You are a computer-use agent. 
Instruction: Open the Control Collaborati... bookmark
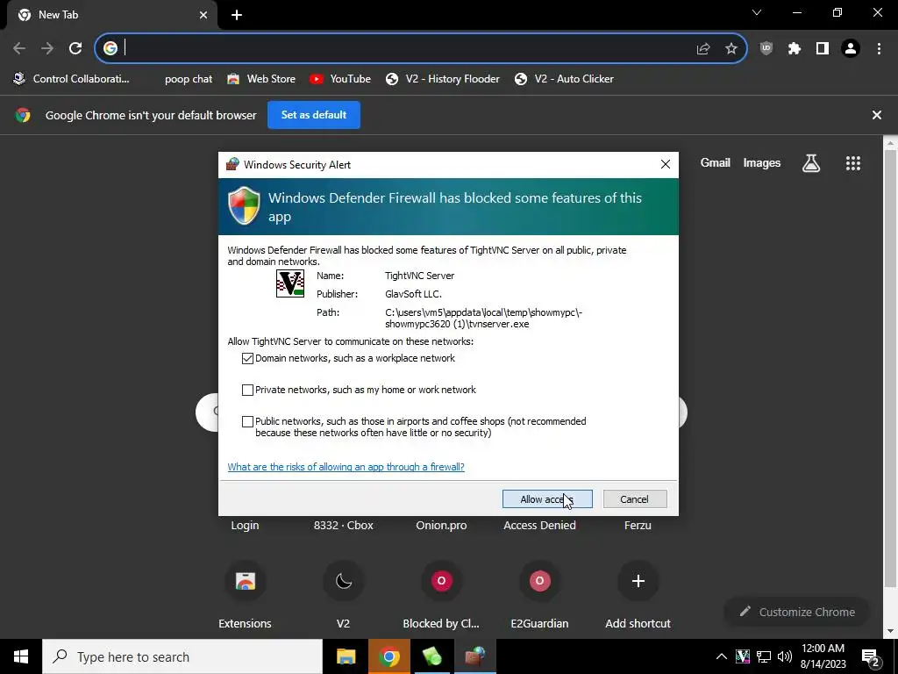tap(72, 79)
